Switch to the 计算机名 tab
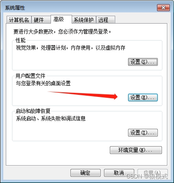174x183 pixels. [19, 20]
